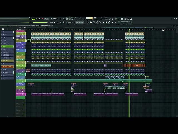Select the DONK BASS pattern in picker
This screenshot has width=178, height=134.
[8, 61]
